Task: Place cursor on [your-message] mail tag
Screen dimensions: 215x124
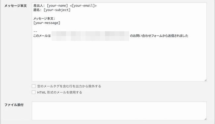Action: point(47,23)
